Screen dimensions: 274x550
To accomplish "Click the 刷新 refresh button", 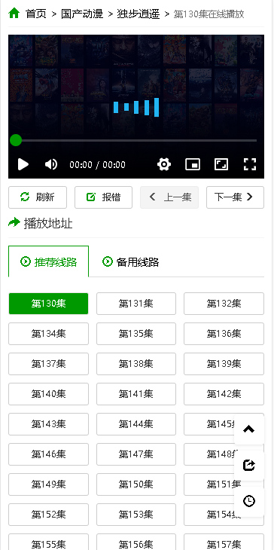I will click(x=38, y=197).
